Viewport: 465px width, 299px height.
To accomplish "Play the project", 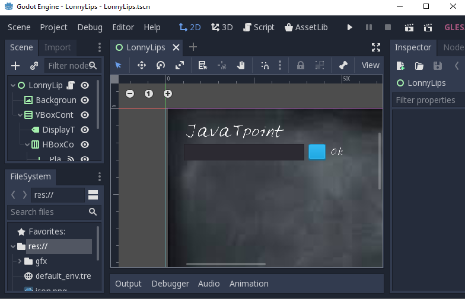I will click(x=350, y=27).
